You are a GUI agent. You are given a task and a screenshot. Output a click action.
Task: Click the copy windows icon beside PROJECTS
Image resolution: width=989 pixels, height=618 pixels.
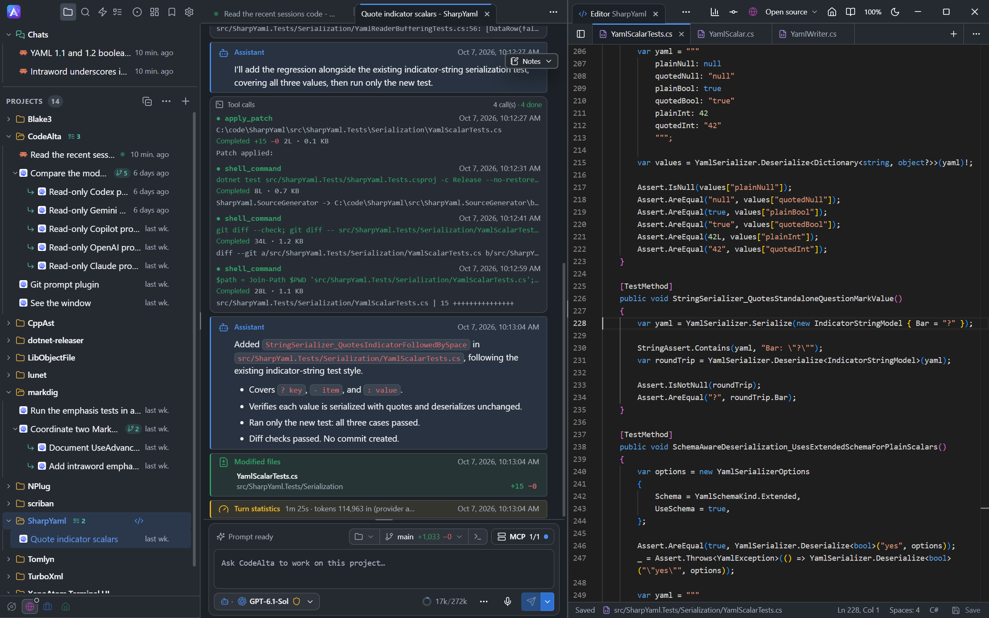[x=147, y=101]
